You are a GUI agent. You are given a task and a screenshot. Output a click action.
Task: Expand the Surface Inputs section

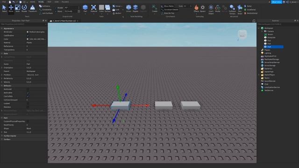[2, 136]
